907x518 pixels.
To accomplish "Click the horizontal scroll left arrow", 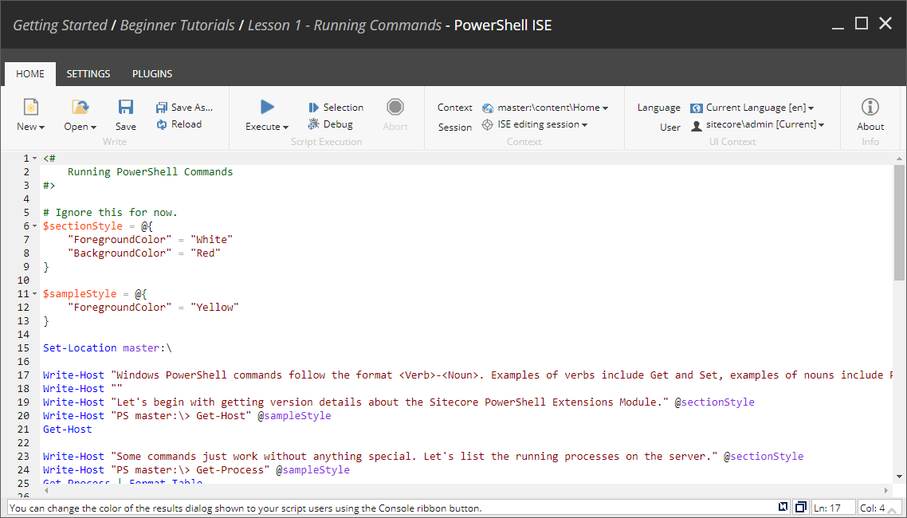I will [x=47, y=490].
